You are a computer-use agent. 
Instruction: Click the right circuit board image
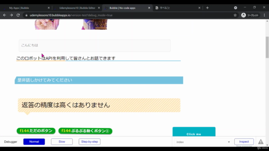coord(94,24)
